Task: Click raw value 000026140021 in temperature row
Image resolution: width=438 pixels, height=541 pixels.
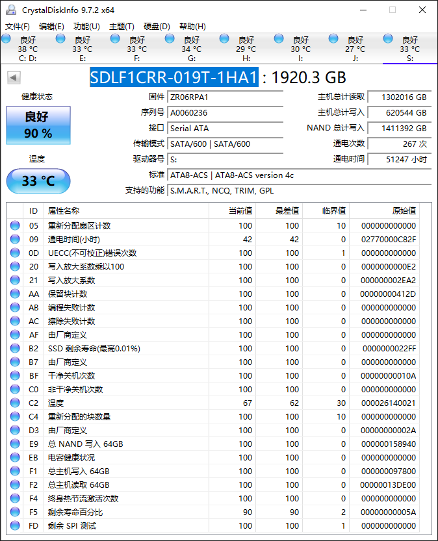Action: coord(389,403)
